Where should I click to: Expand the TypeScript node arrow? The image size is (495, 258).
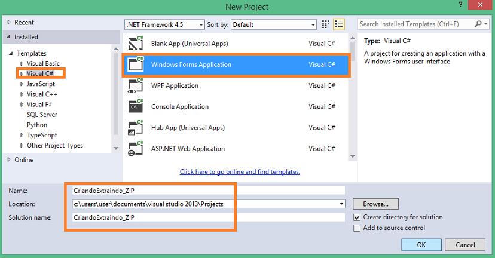pos(22,135)
